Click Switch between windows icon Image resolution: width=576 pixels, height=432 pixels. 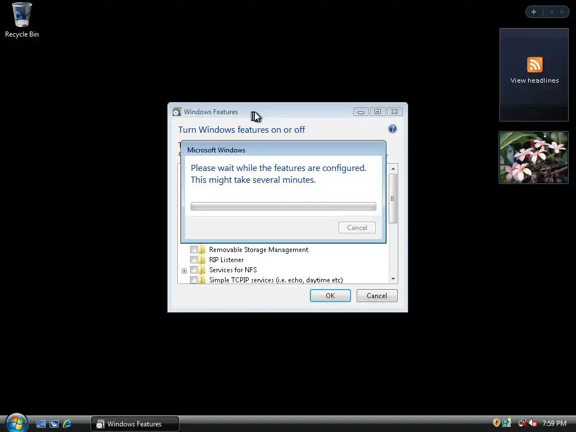[54, 424]
